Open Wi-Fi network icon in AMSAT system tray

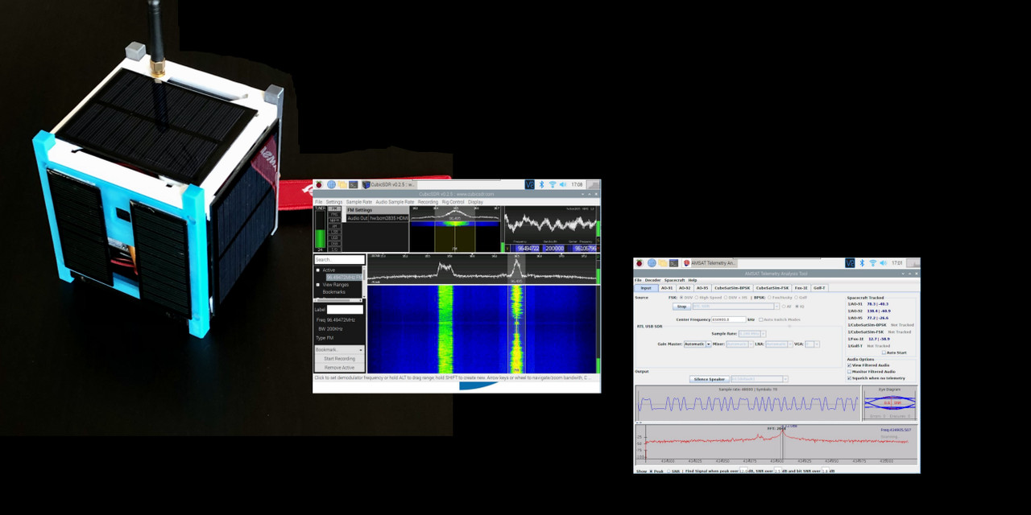tap(872, 263)
